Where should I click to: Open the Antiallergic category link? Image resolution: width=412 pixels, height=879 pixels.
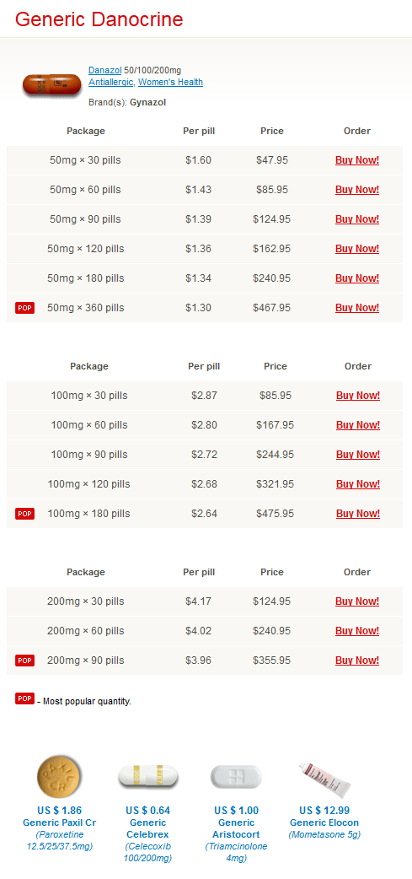111,83
